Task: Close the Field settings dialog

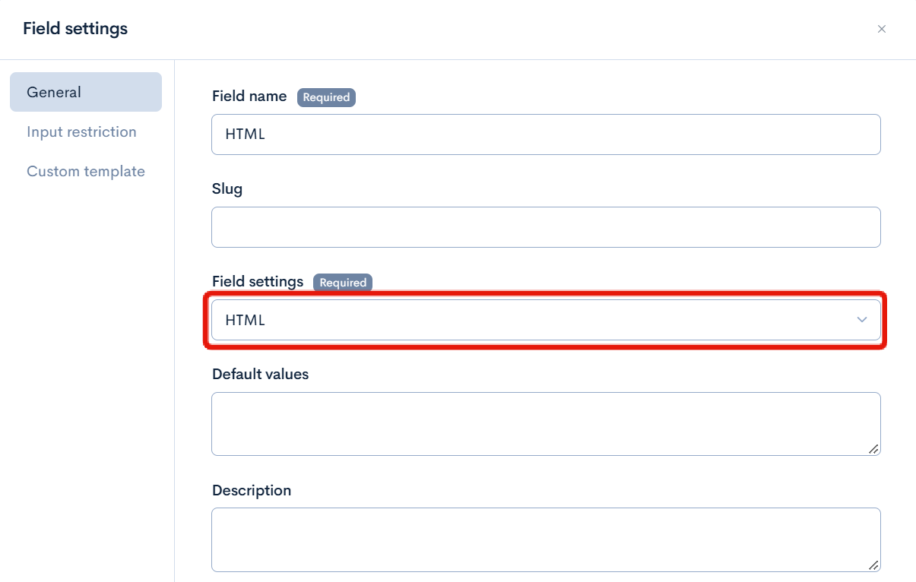Action: (x=882, y=30)
